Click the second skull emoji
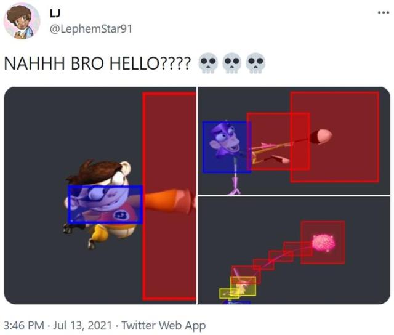The image size is (394, 335). (x=231, y=63)
